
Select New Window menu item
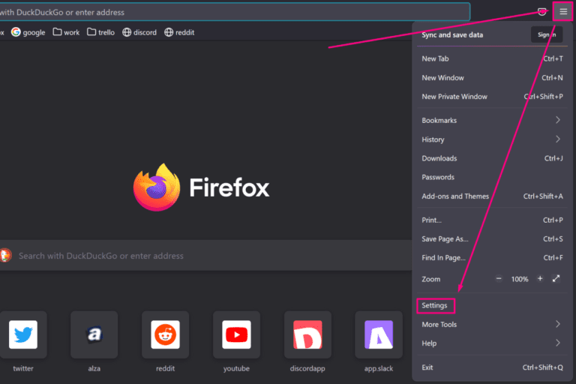tap(492, 78)
